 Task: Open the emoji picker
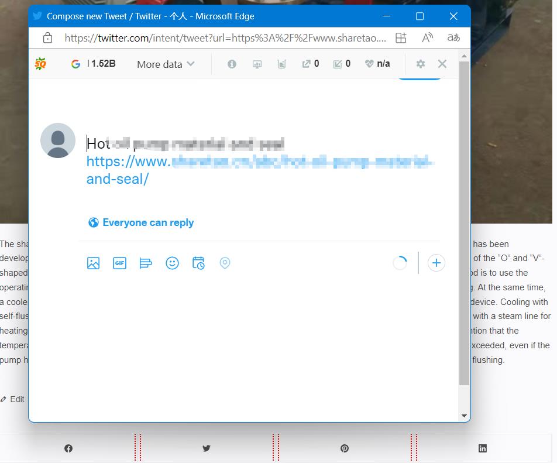click(x=172, y=263)
